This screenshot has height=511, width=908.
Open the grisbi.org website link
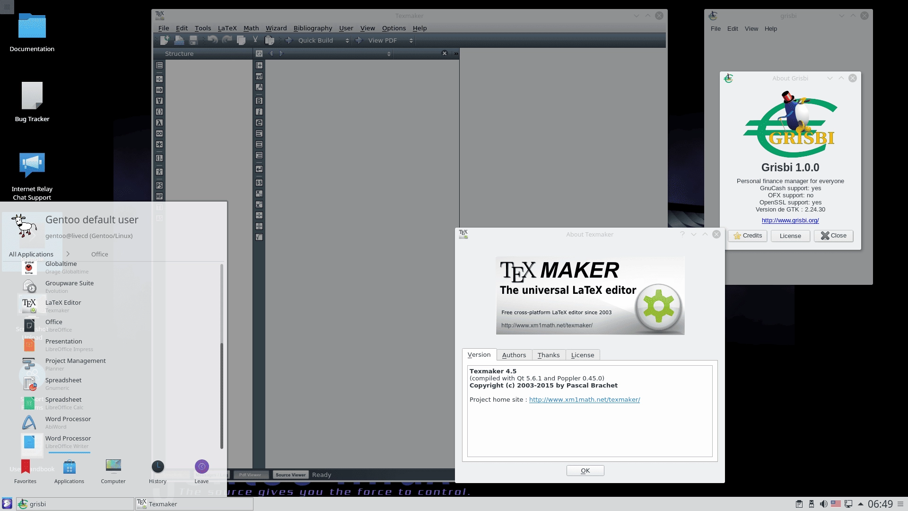(790, 220)
